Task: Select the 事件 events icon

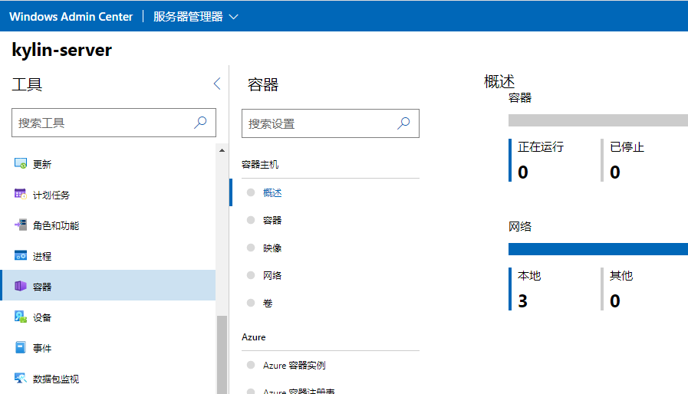Action: (x=21, y=347)
